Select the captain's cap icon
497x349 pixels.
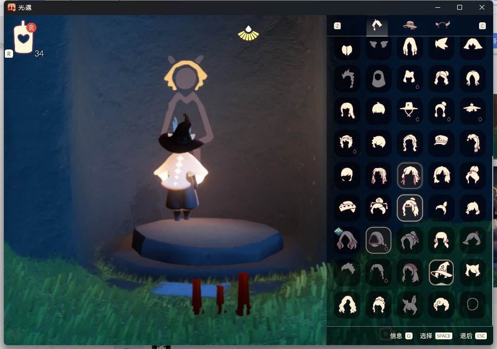coord(441,142)
